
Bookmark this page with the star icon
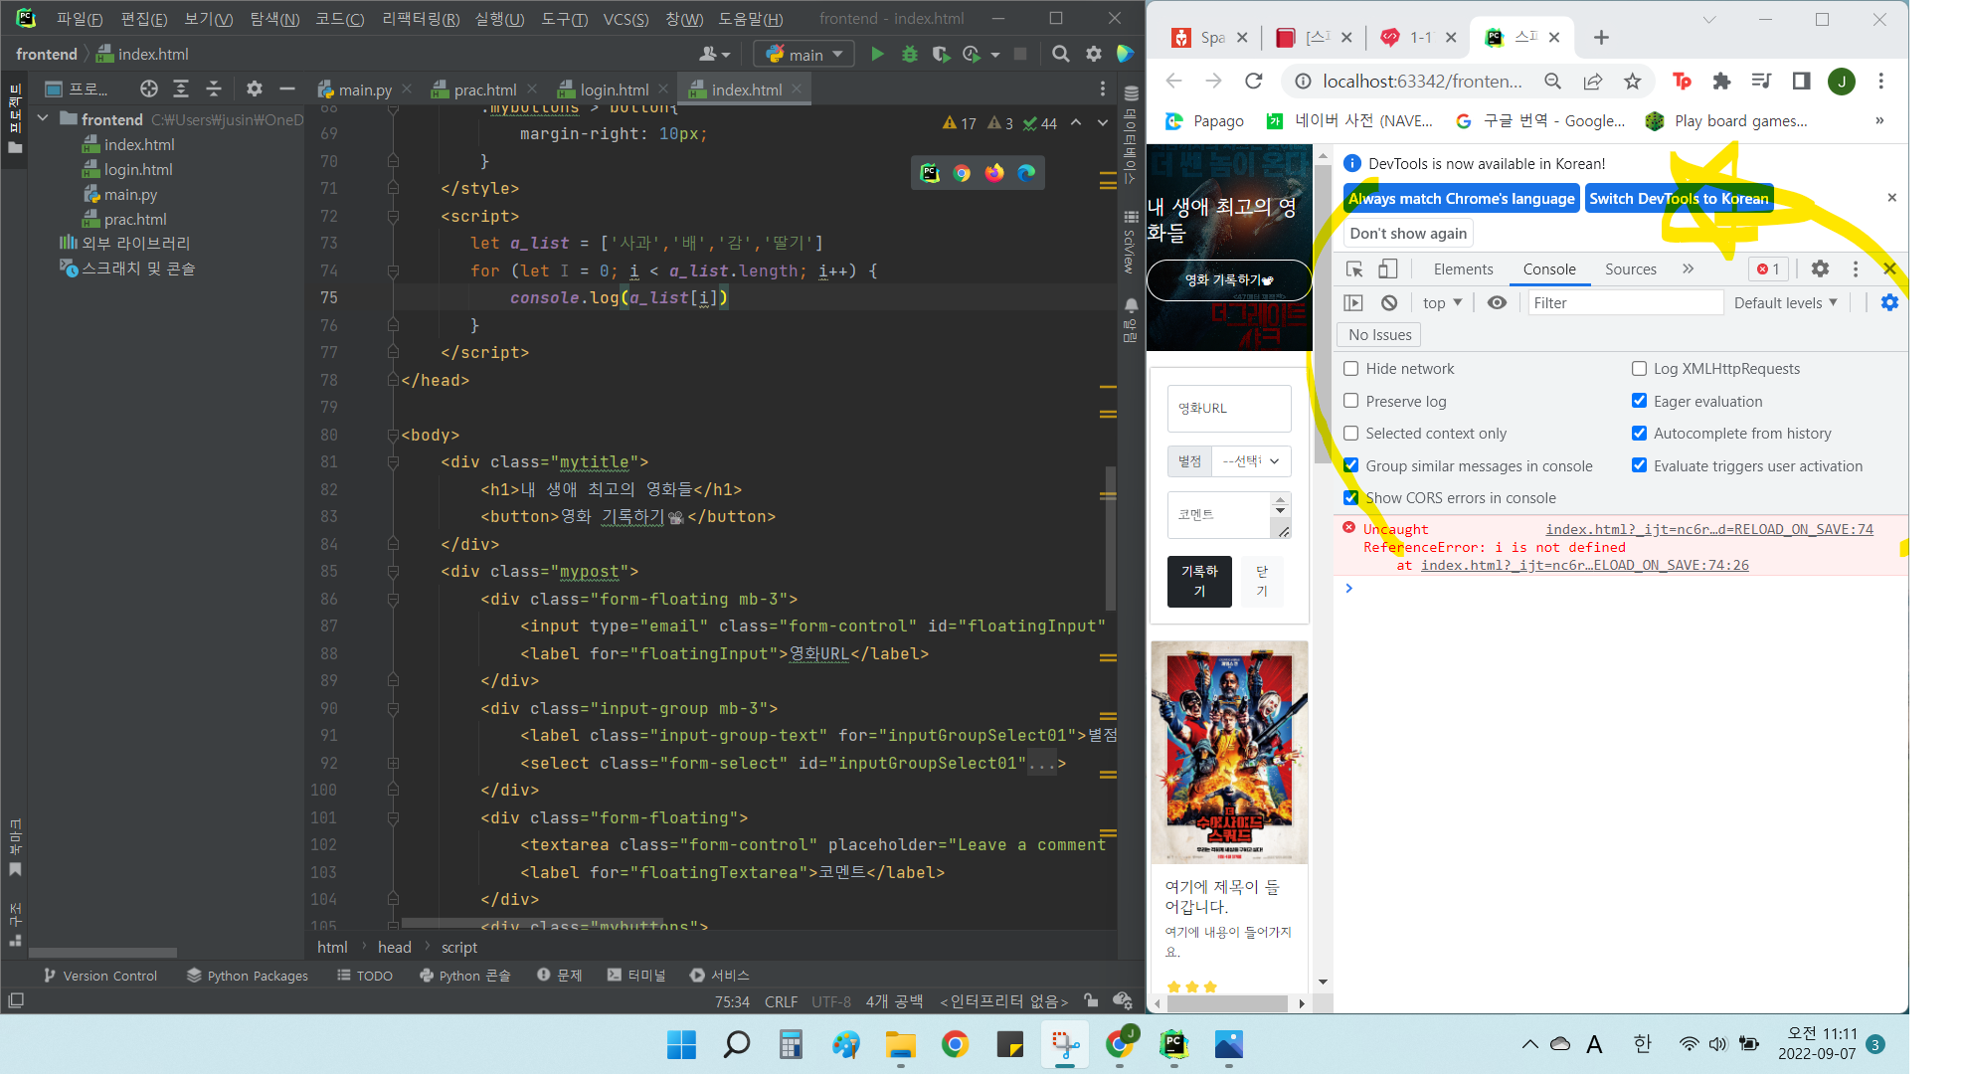click(x=1633, y=82)
